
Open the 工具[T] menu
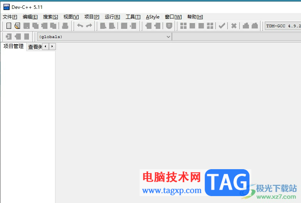[133, 17]
